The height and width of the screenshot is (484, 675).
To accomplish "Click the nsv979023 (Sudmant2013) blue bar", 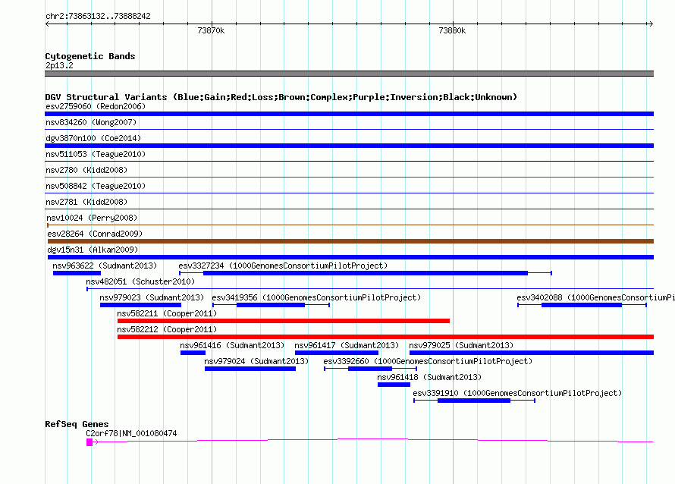I will point(140,305).
